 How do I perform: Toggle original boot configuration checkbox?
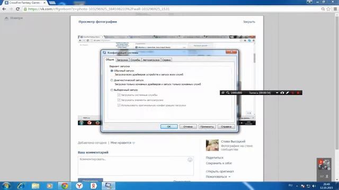point(119,106)
